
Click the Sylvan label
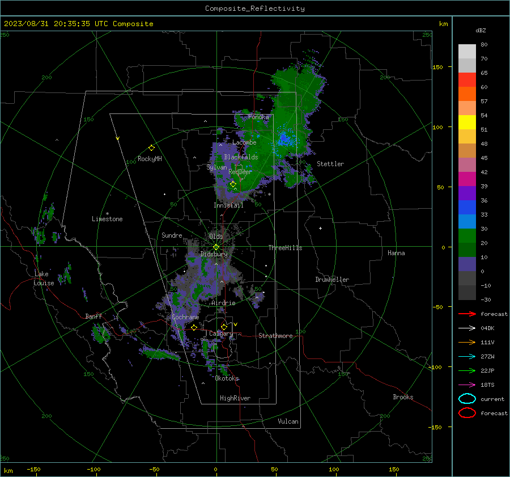tap(216, 167)
